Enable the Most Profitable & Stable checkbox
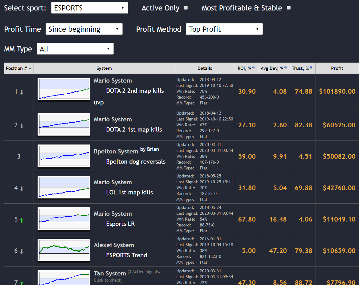Viewport: 359px width, 285px height. click(289, 8)
